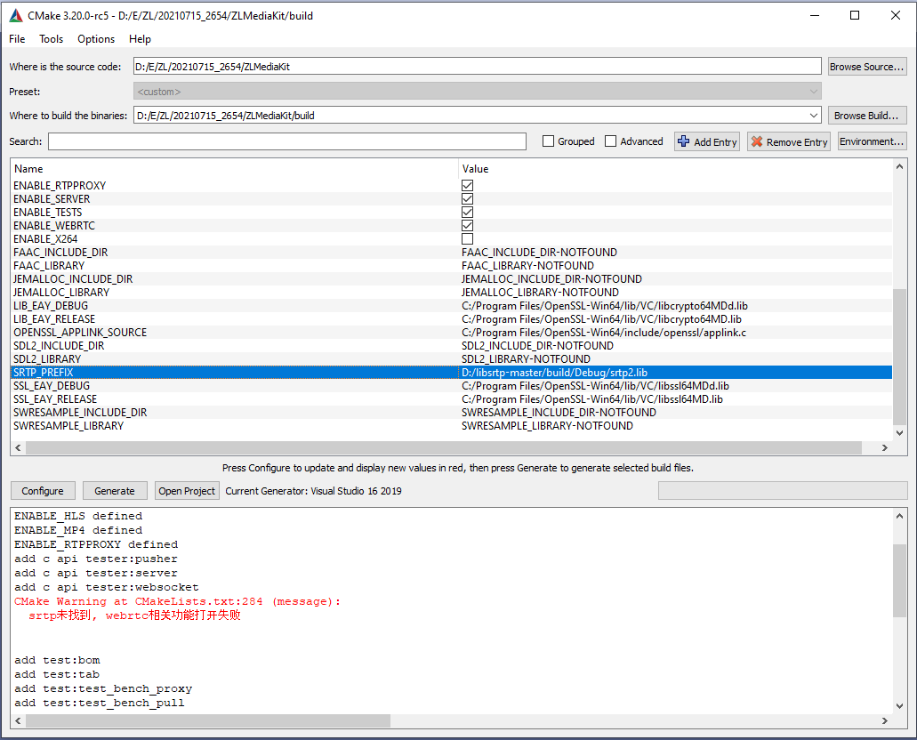Viewport: 917px width, 740px height.
Task: Expand the build binaries path dropdown
Action: tap(814, 116)
